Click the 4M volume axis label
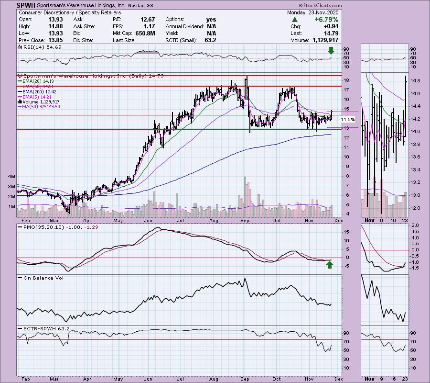The height and width of the screenshot is (383, 430). pos(11,176)
